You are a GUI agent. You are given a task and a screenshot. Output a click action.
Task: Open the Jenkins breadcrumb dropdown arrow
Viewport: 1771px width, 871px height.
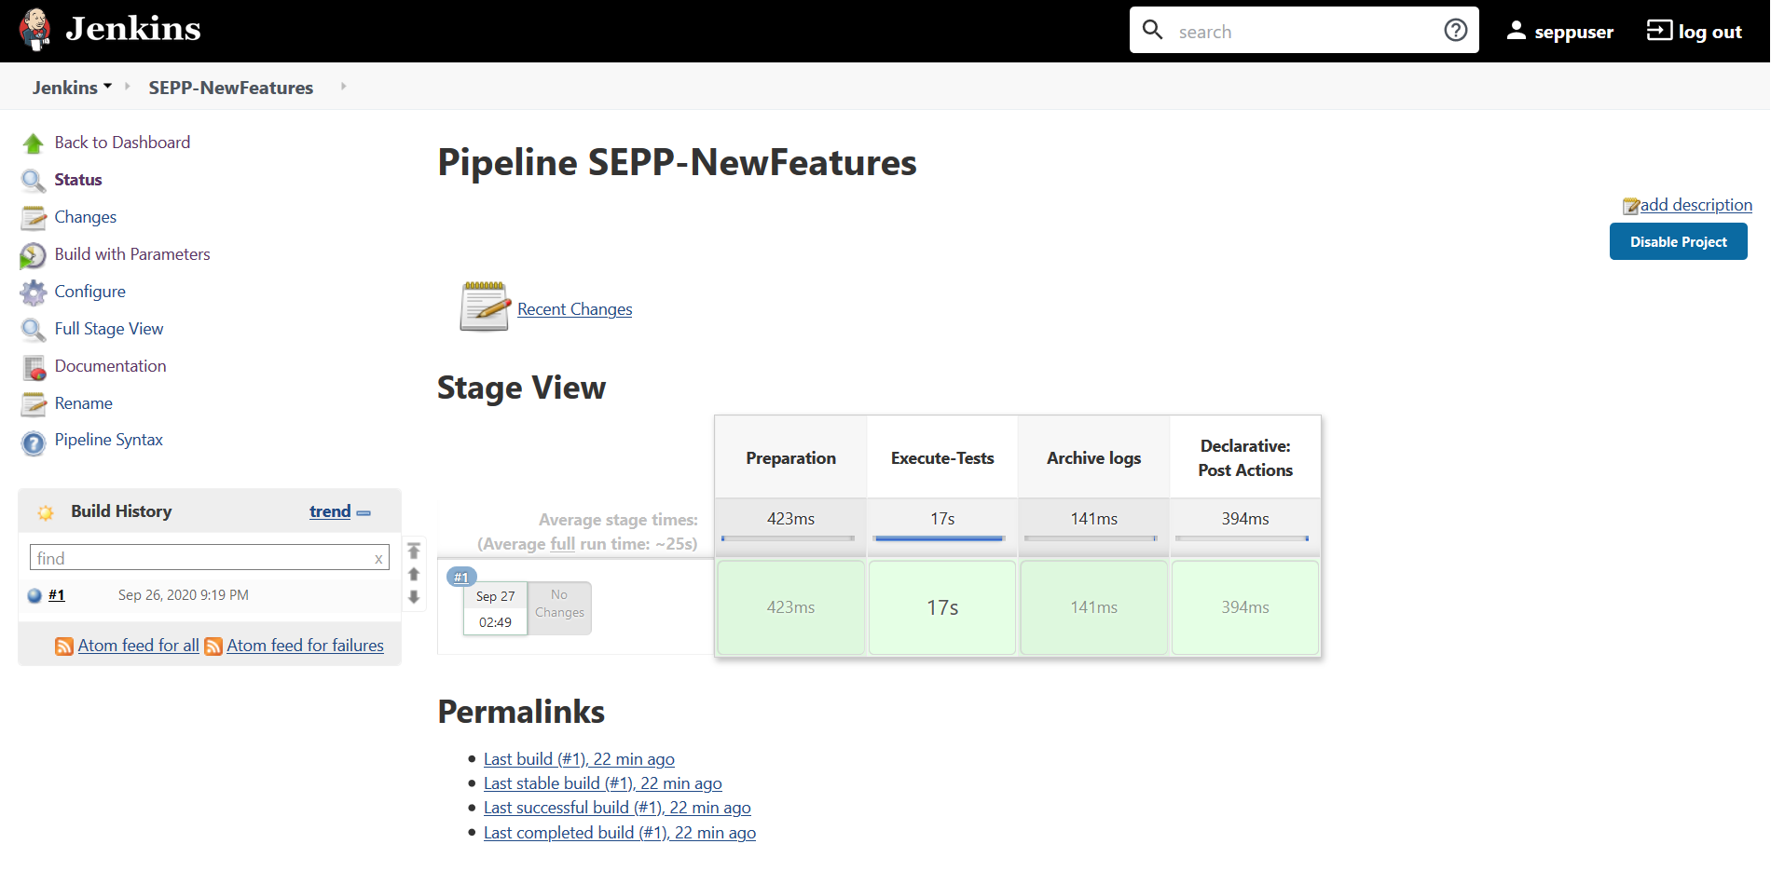point(108,87)
